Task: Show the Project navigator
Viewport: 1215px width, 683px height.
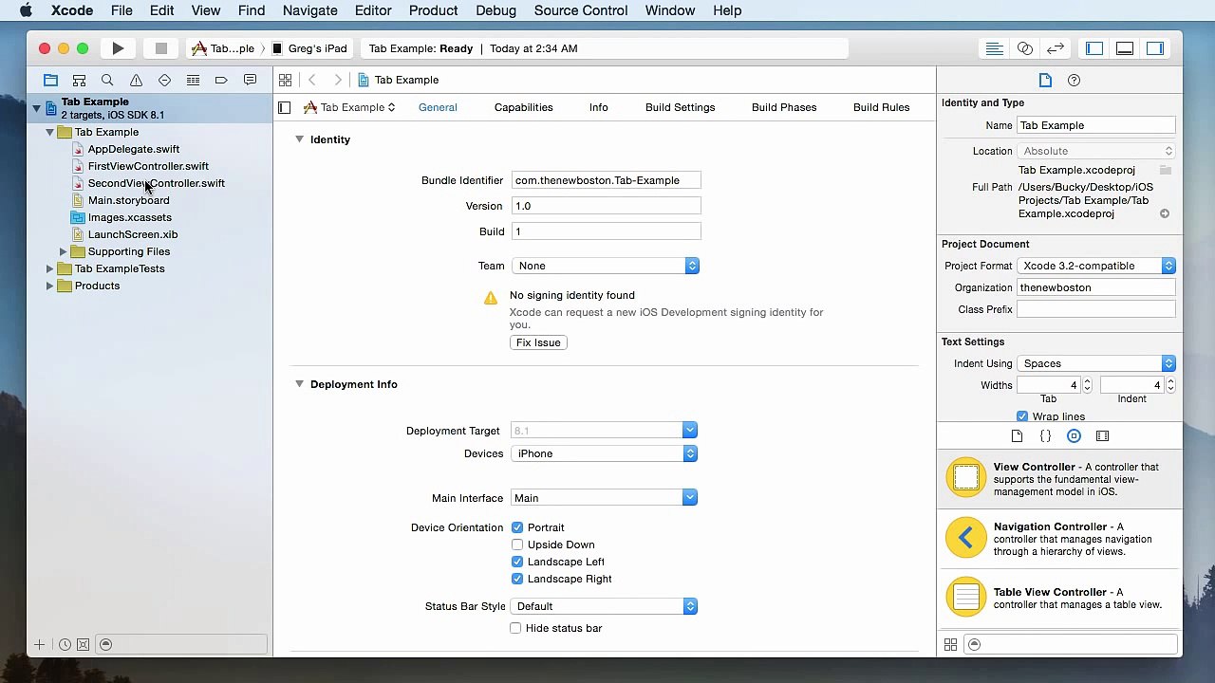Action: (x=50, y=81)
